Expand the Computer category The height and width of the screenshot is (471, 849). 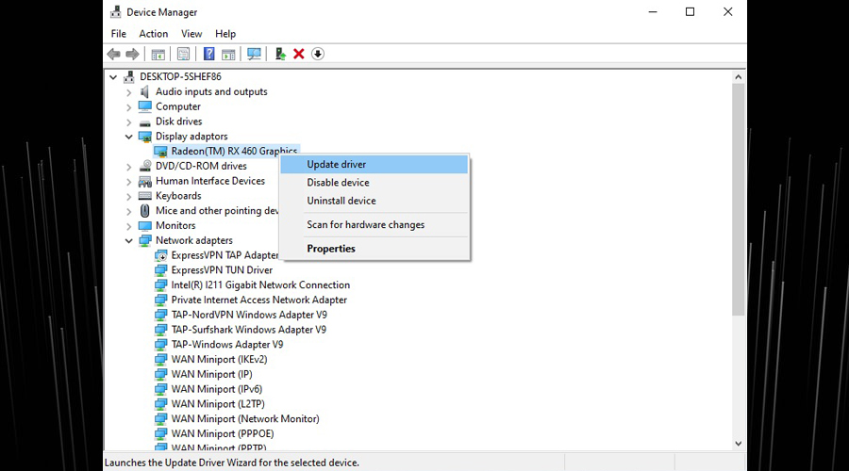click(129, 107)
